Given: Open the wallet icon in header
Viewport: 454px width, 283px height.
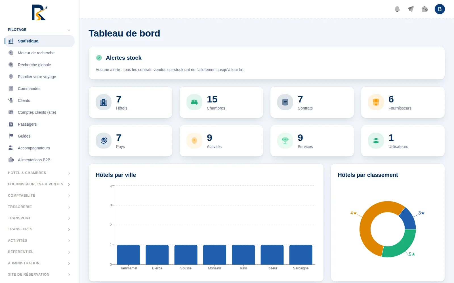Looking at the screenshot, I should point(424,9).
